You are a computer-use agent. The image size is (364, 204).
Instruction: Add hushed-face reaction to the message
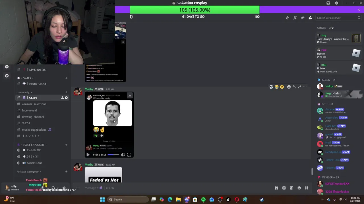coord(282,87)
